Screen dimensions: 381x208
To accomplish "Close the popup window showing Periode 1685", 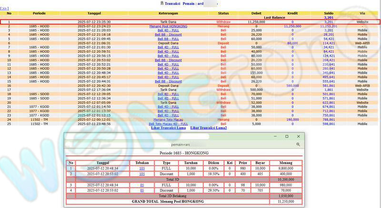I will (x=299, y=137).
